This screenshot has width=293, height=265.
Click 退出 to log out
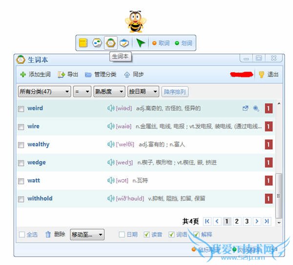coord(269,75)
